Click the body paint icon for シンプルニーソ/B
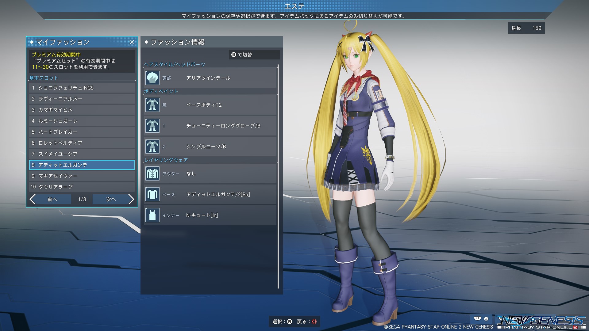The height and width of the screenshot is (331, 589). [x=152, y=146]
